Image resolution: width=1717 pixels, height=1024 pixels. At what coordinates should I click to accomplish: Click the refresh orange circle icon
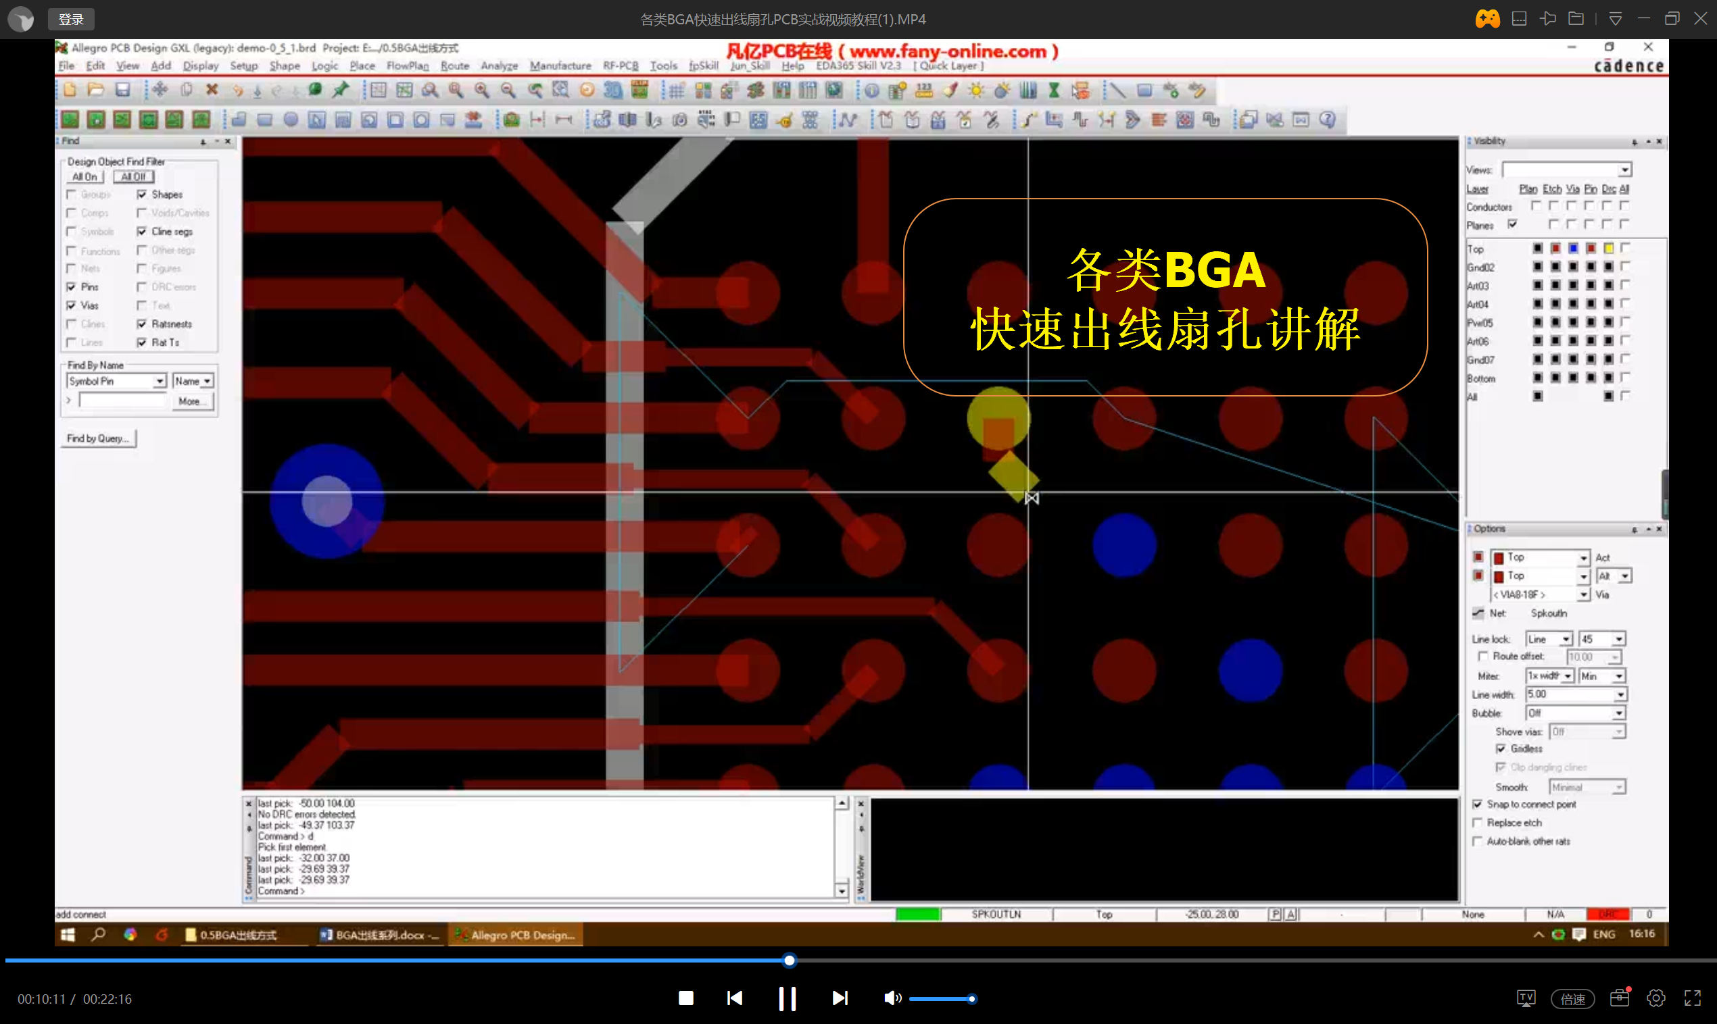(587, 90)
